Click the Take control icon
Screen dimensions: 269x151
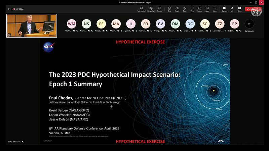click(x=141, y=9)
